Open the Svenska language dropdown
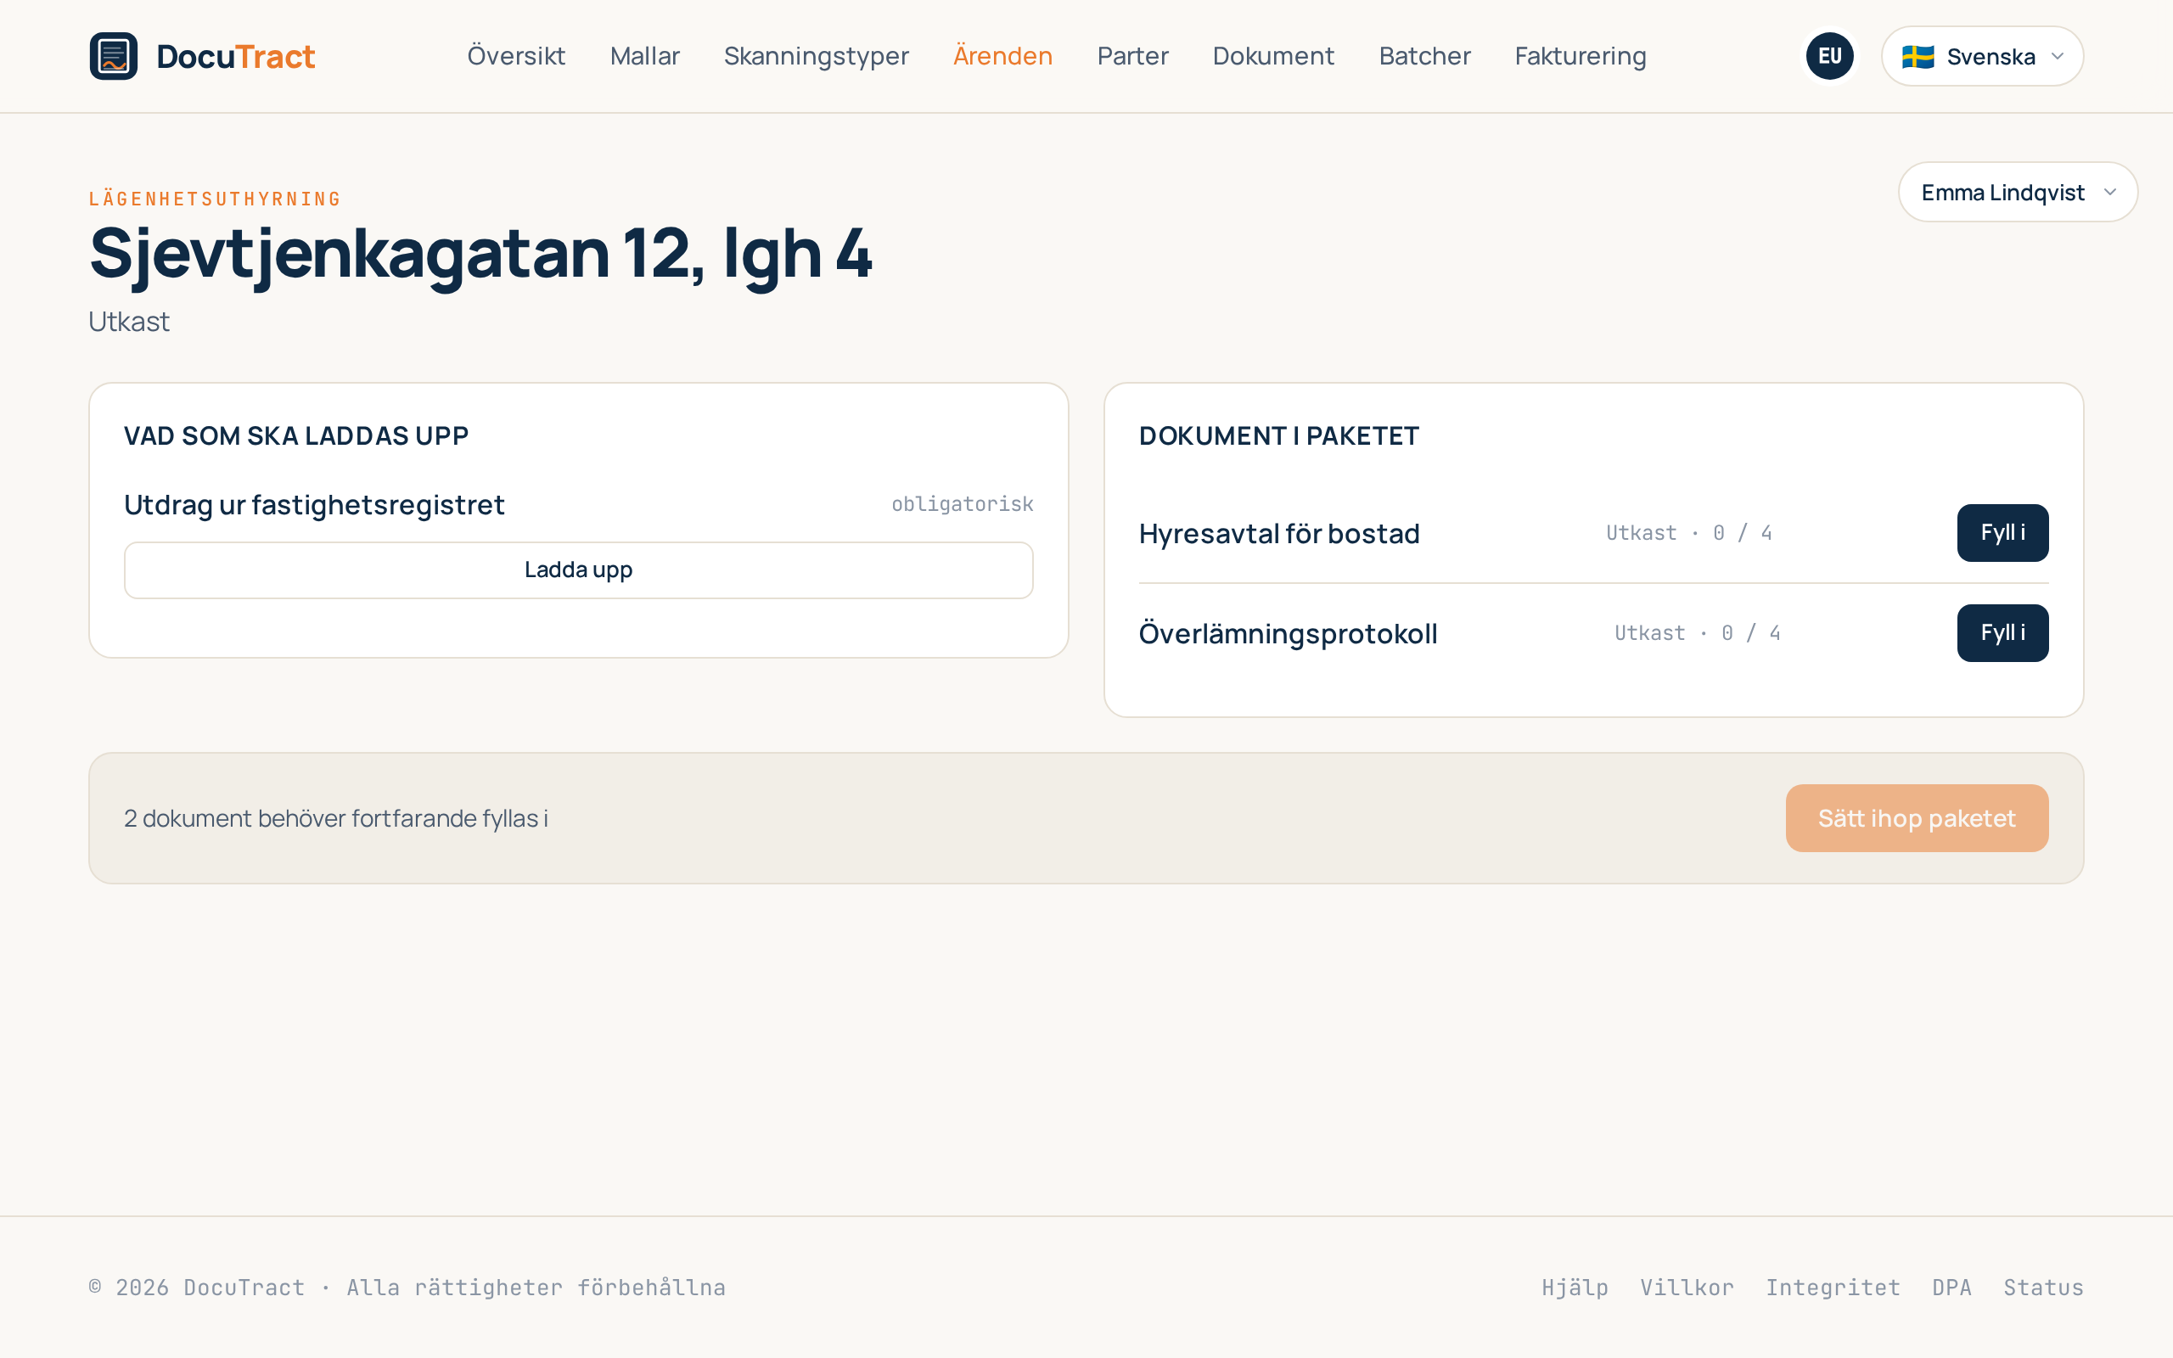The image size is (2173, 1358). 1982,56
